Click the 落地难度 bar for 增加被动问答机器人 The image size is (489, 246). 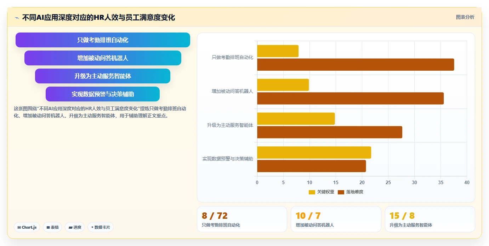(x=350, y=98)
